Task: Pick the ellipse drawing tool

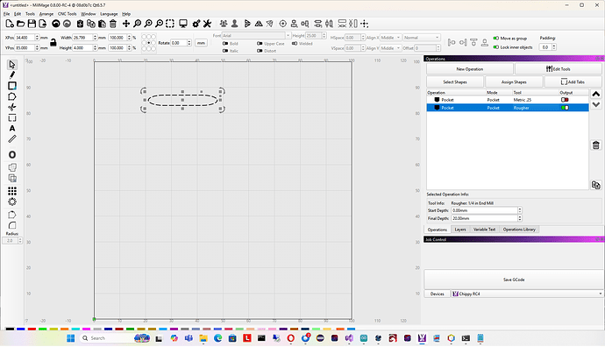Action: click(12, 154)
